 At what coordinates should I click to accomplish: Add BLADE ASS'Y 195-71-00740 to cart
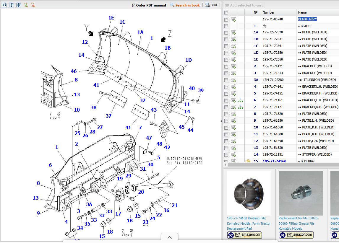233,19
